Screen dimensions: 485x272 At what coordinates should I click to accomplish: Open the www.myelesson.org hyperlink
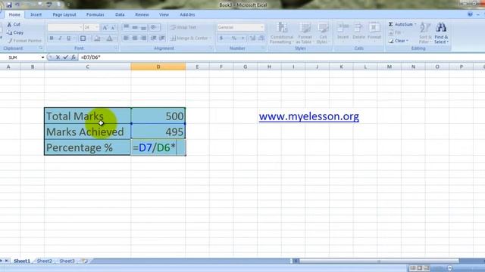click(309, 116)
